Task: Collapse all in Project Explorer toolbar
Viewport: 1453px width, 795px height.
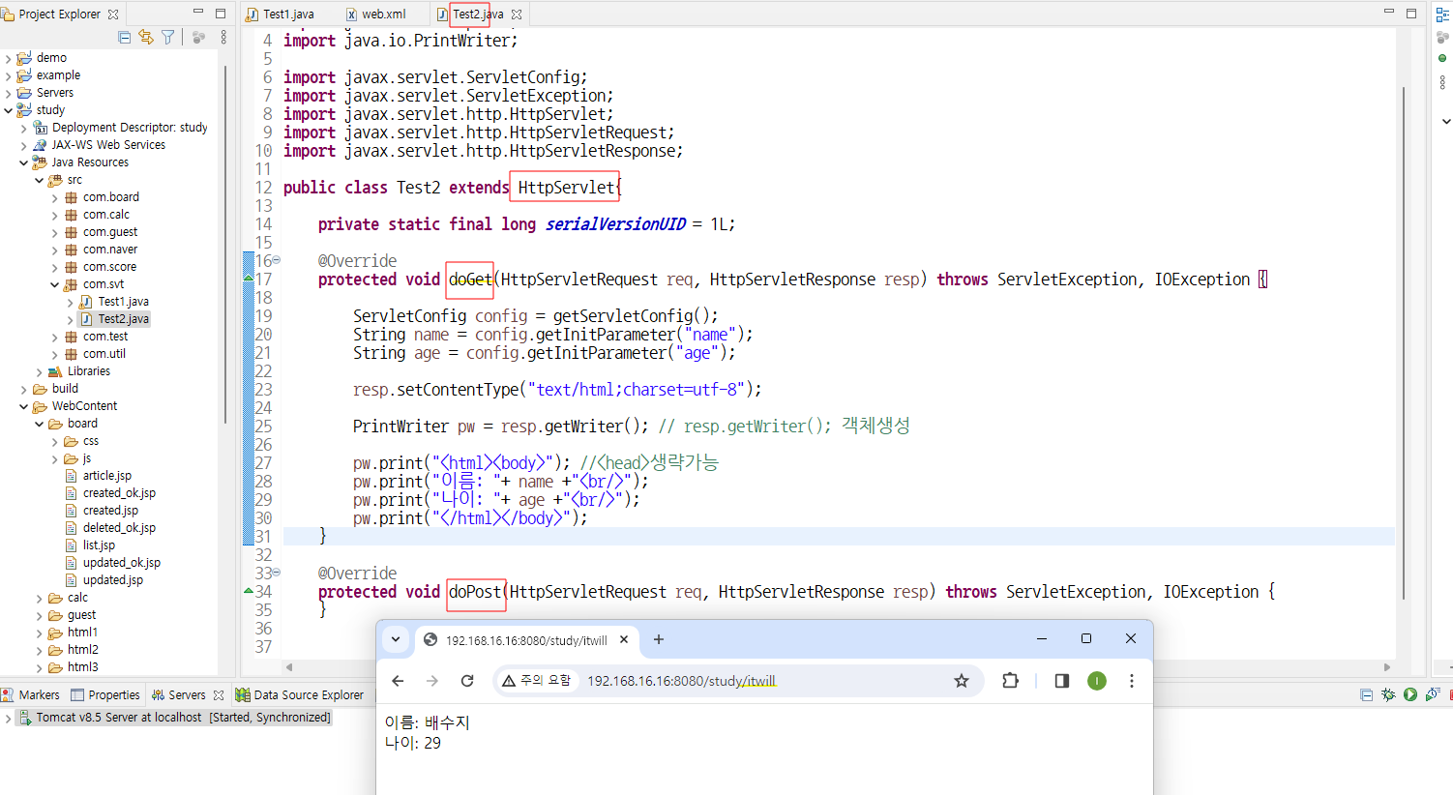Action: [x=124, y=37]
